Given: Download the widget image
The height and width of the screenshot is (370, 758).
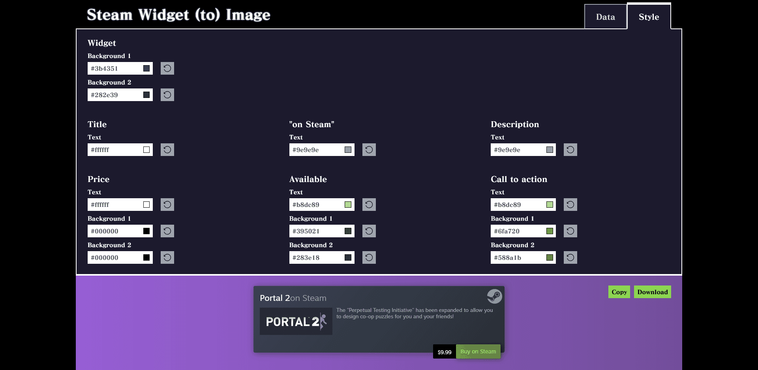Looking at the screenshot, I should (x=653, y=292).
